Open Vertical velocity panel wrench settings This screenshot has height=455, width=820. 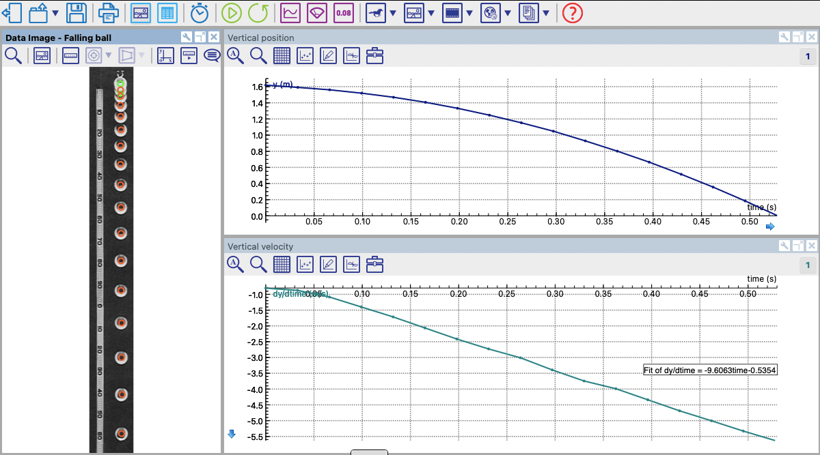click(x=785, y=246)
